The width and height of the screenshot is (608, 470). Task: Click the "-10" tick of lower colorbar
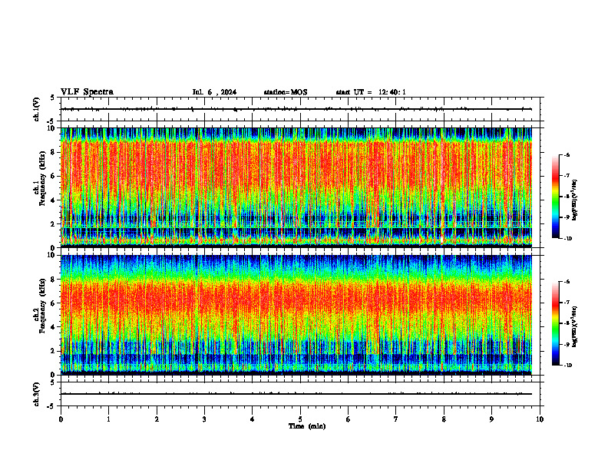(567, 366)
